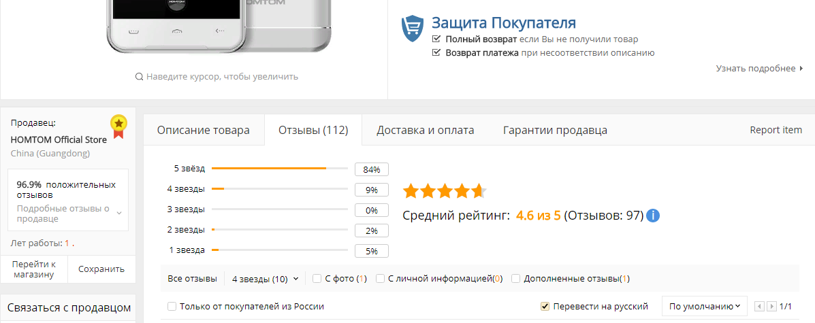The height and width of the screenshot is (323, 815).
Task: Switch to the Описание товара tab
Action: [203, 130]
